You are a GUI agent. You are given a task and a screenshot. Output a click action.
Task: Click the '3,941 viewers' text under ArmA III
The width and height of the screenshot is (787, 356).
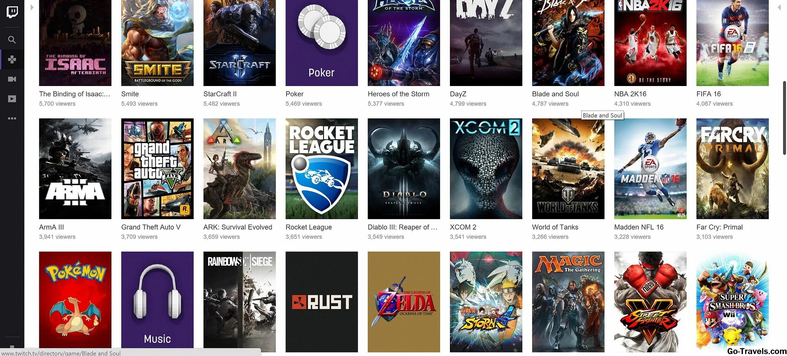57,237
